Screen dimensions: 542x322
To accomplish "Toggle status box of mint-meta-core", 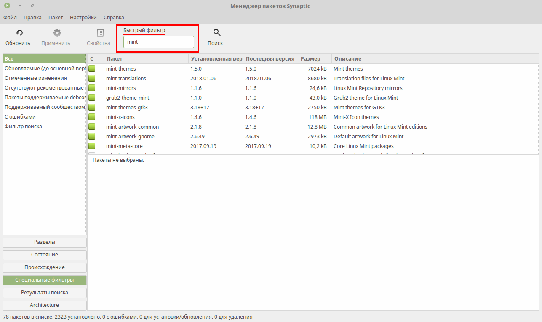I will [92, 146].
